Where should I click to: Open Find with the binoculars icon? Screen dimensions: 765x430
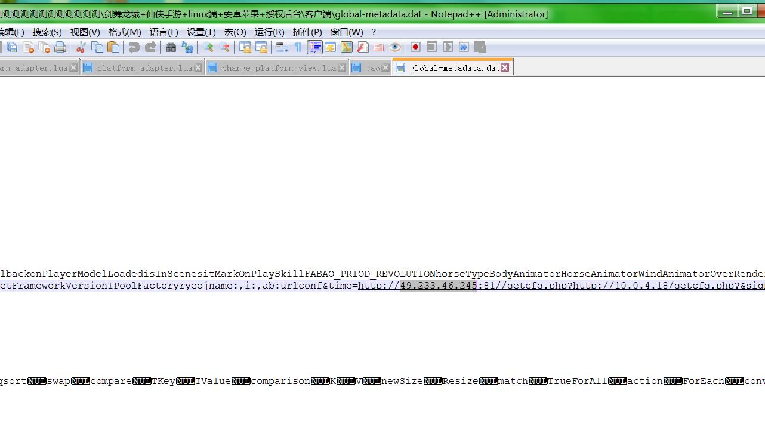pyautogui.click(x=171, y=48)
